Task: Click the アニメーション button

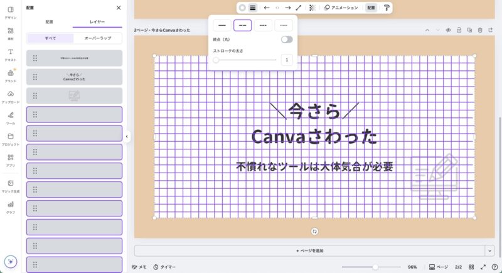Action: (x=341, y=8)
